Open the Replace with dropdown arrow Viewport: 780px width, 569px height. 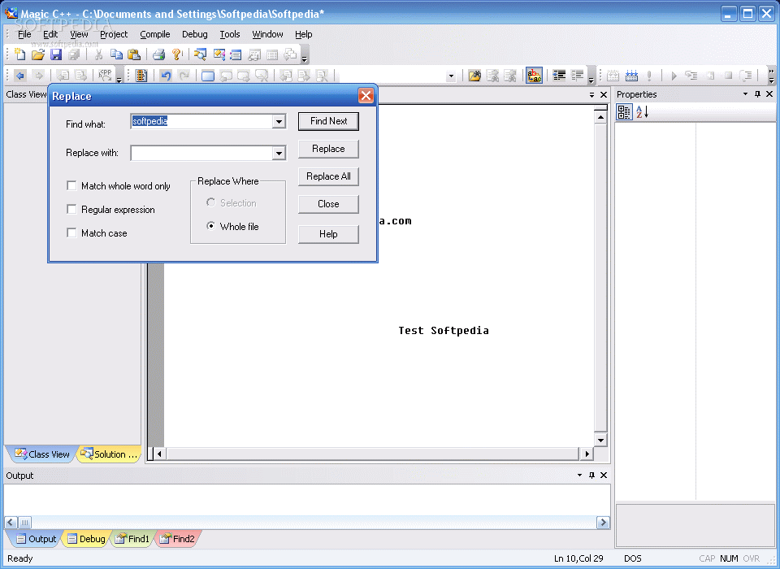(x=279, y=154)
